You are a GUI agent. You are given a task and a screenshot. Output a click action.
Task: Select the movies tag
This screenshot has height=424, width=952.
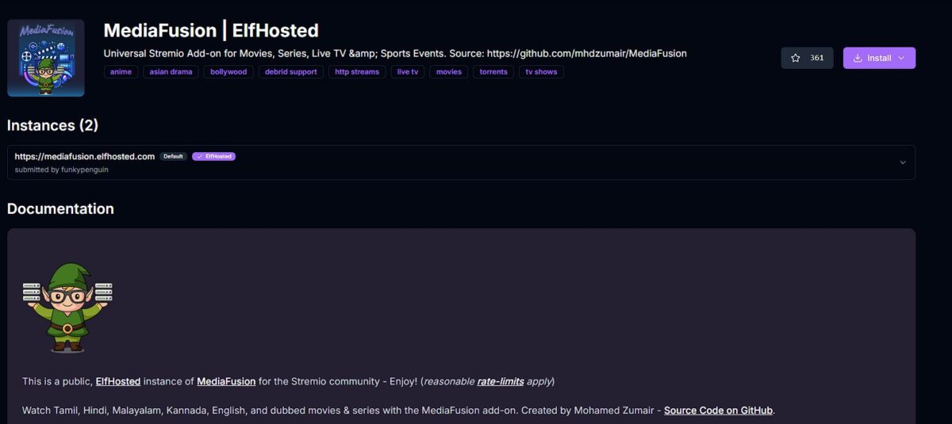point(449,72)
